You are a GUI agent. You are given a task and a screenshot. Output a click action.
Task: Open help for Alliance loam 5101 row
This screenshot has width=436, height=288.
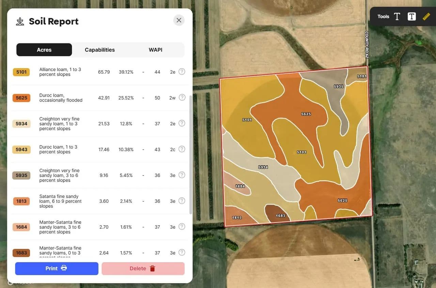(182, 72)
